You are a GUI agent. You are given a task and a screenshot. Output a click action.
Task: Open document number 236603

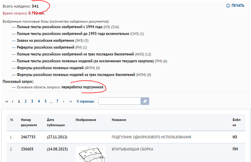[27, 148]
